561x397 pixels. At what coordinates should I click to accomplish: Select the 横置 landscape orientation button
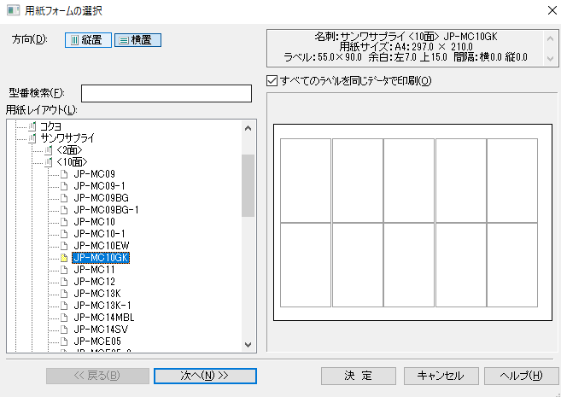(x=137, y=39)
